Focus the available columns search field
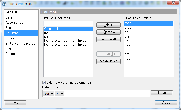This screenshot has height=110, width=181. (x=68, y=23)
